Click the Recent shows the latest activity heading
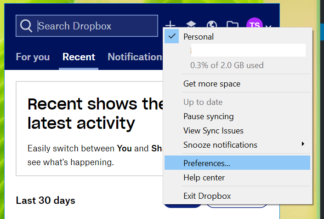324x219 pixels. point(96,114)
